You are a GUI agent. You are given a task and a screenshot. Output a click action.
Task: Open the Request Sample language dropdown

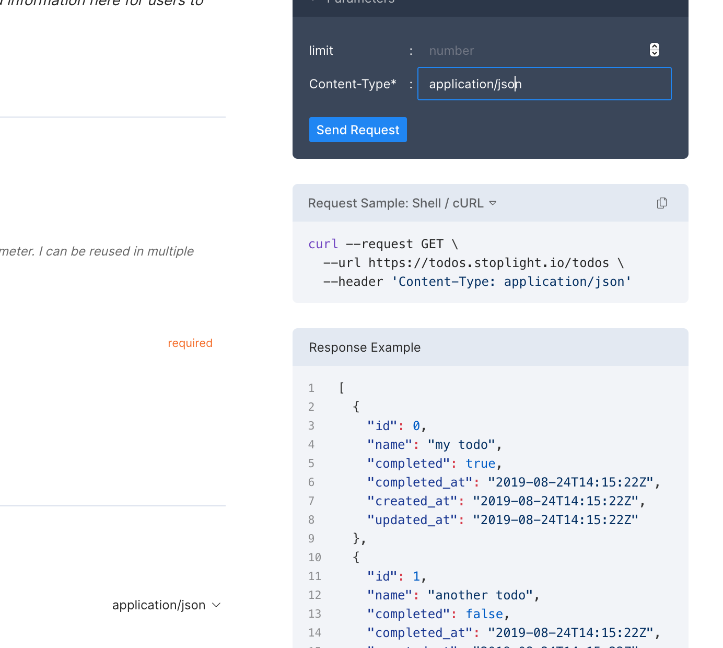point(493,203)
